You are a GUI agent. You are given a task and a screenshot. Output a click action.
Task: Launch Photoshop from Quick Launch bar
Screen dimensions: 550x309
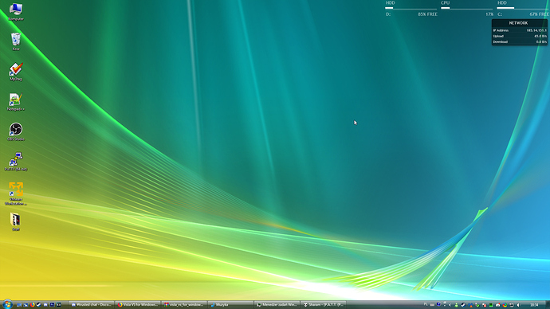52,305
